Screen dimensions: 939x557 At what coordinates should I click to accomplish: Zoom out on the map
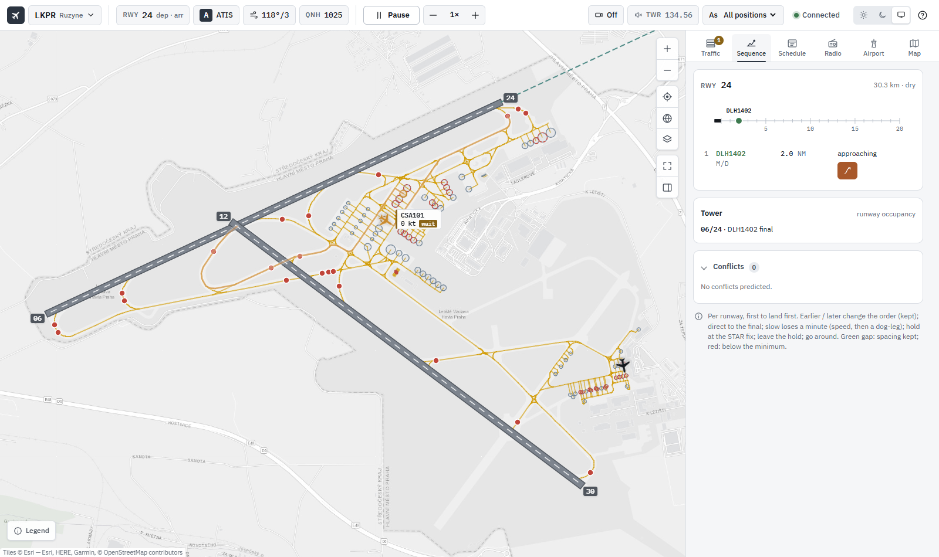click(667, 70)
